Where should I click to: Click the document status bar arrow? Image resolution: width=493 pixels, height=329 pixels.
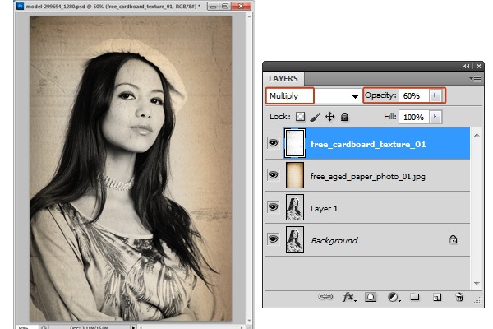pos(133,327)
